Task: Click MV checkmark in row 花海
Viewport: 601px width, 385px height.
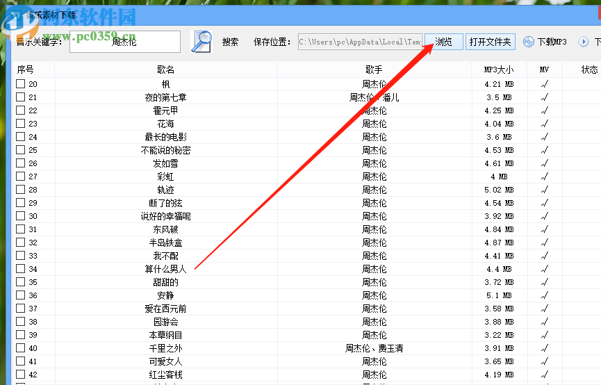Action: [545, 124]
